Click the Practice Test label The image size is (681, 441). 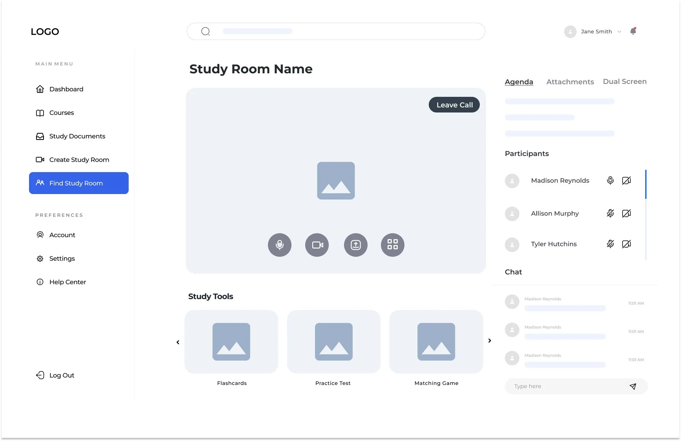333,383
